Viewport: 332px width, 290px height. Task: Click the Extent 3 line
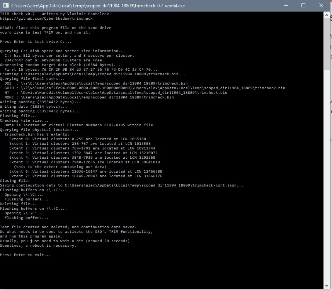pos(83,153)
